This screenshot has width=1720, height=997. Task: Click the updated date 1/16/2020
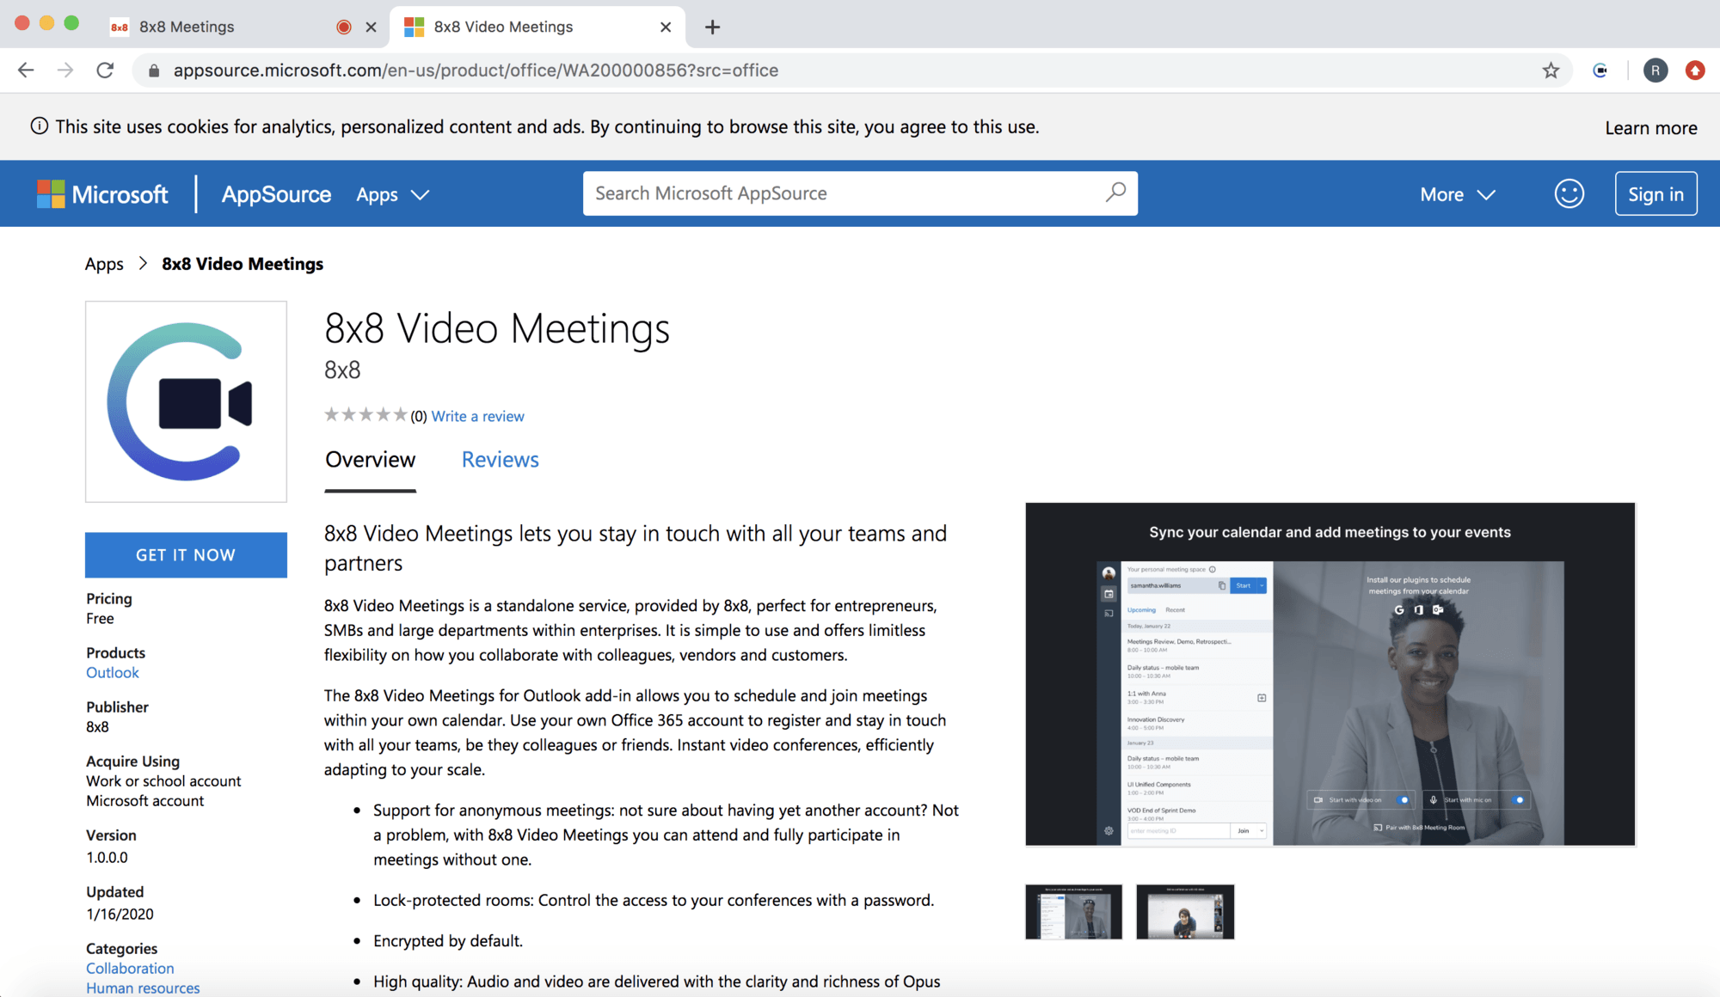click(120, 914)
